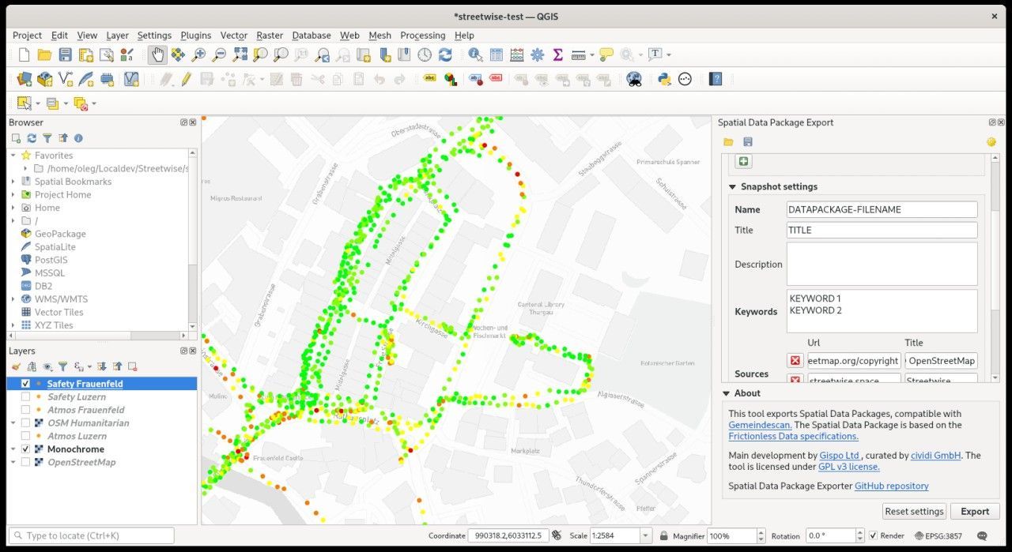This screenshot has width=1012, height=552.
Task: Select the Measure Line ruler tool
Action: point(578,54)
